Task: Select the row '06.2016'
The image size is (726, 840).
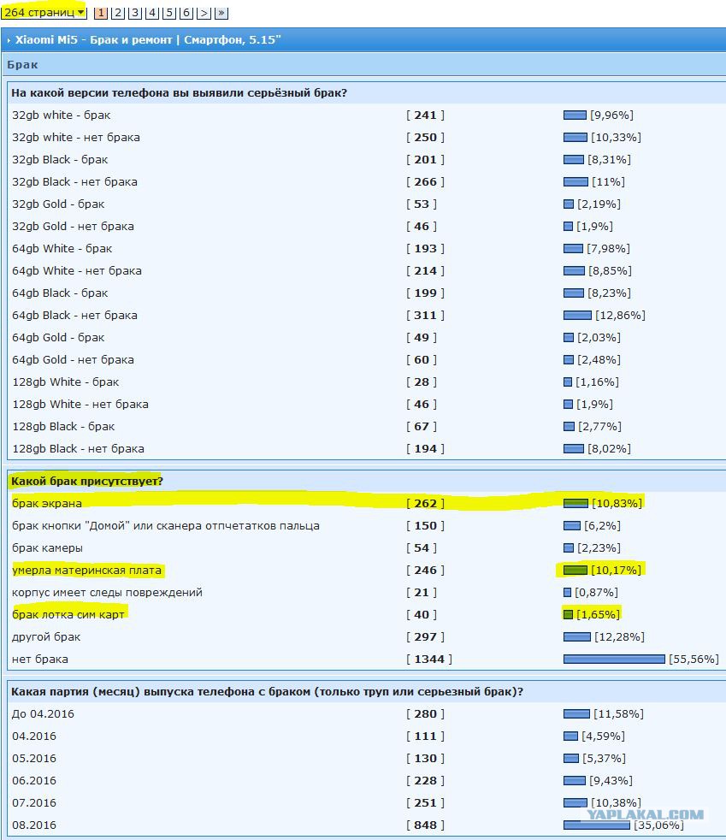Action: 366,780
